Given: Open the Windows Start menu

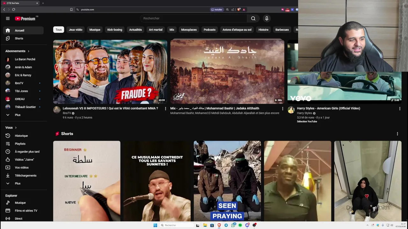Looking at the screenshot, I should tap(155, 225).
